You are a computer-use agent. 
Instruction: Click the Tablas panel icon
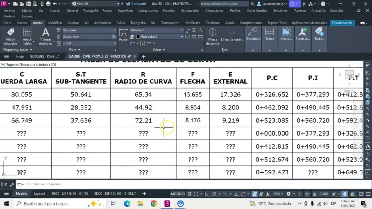click(269, 34)
